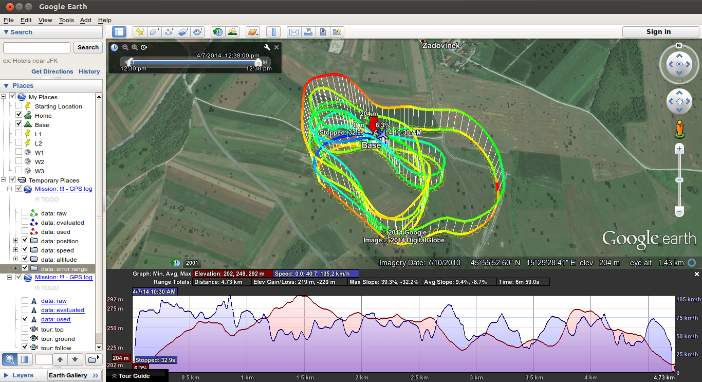Open the File menu
This screenshot has width=702, height=382.
[9, 20]
